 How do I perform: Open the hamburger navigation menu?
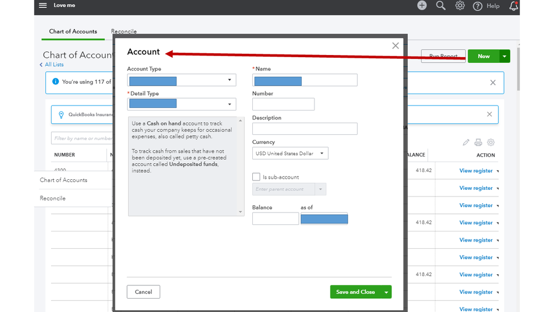[43, 6]
